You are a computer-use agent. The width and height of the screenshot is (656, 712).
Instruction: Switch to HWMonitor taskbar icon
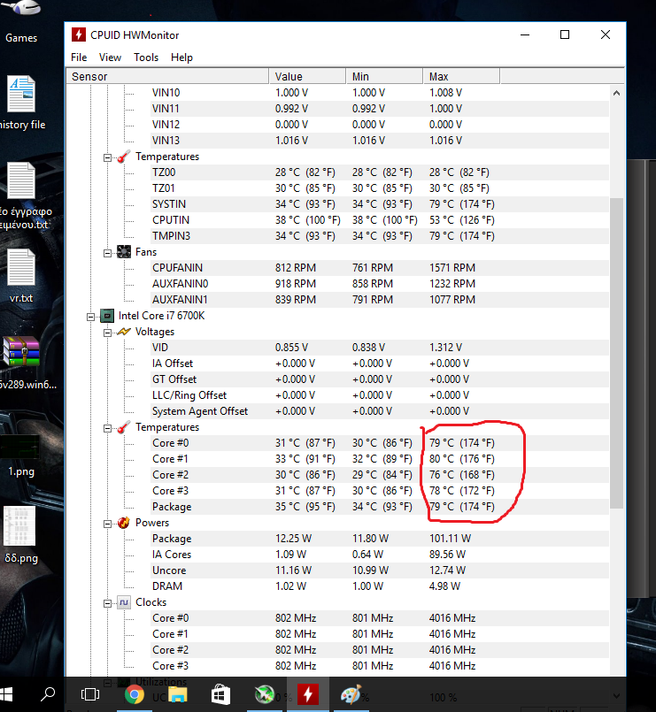308,694
